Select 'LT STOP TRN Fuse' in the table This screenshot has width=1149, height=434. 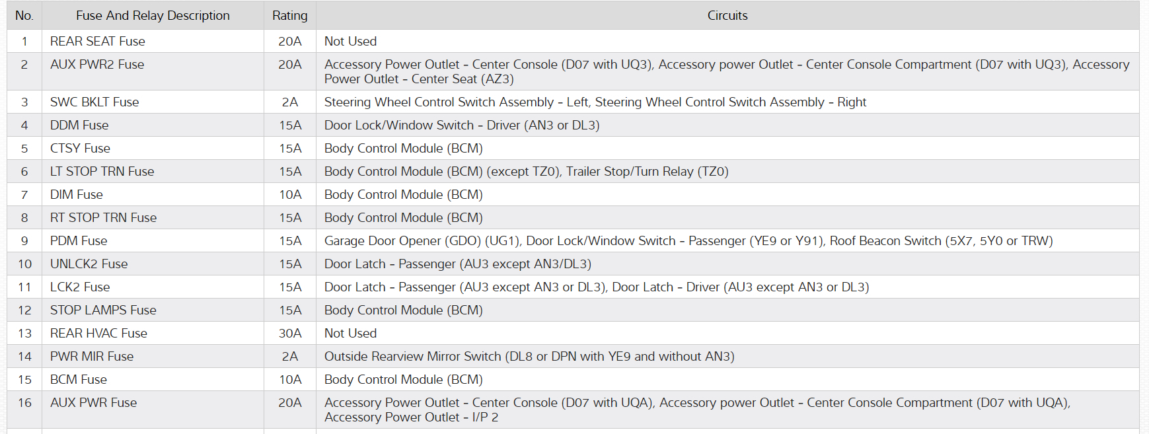click(x=102, y=171)
